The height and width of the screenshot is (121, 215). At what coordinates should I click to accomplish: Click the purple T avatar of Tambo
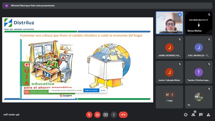(x=199, y=72)
